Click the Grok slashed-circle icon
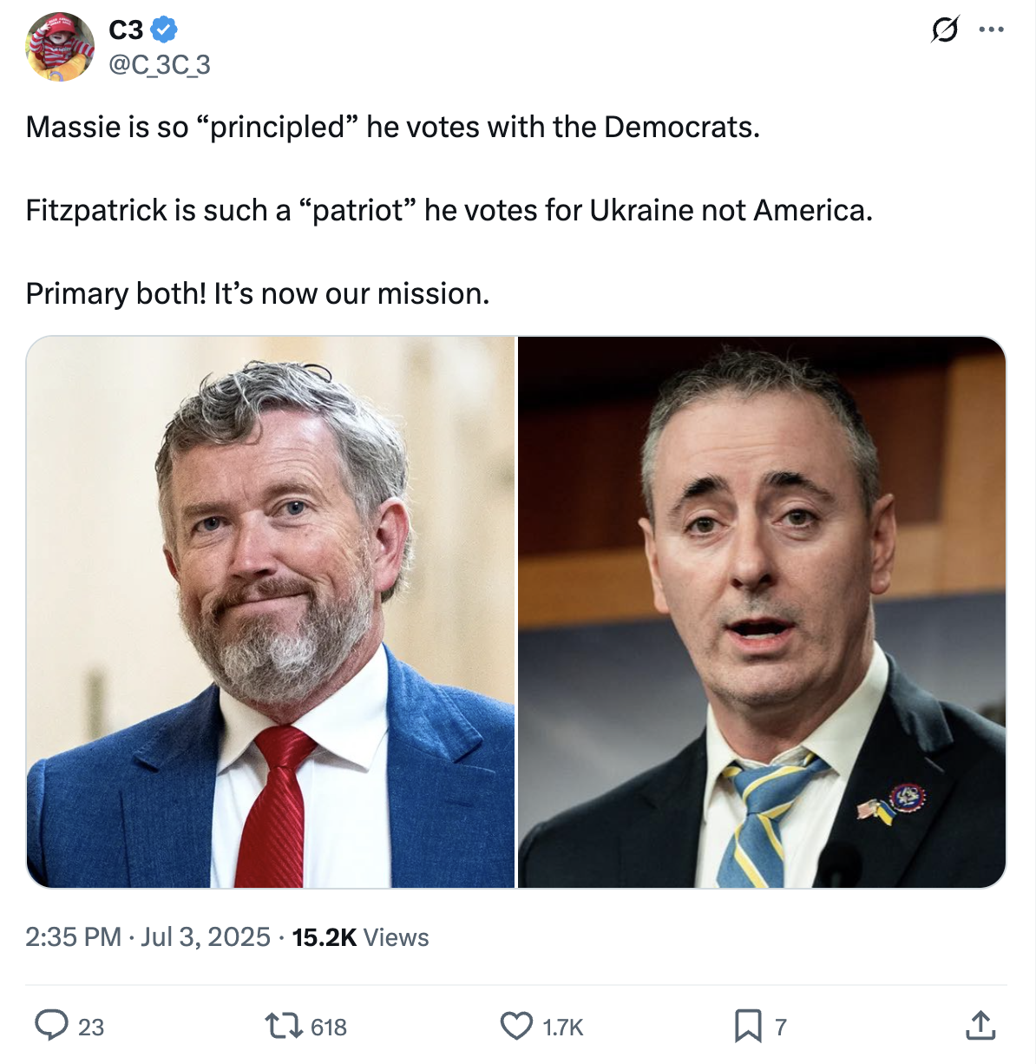This screenshot has height=1064, width=1036. pos(944,30)
